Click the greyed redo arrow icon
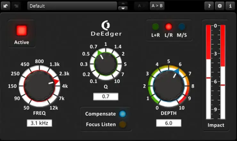This screenshot has height=141, width=237. (16, 6)
